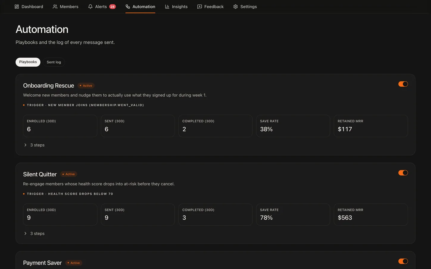The height and width of the screenshot is (269, 431).
Task: Click the Feedback message icon
Action: pyautogui.click(x=200, y=7)
